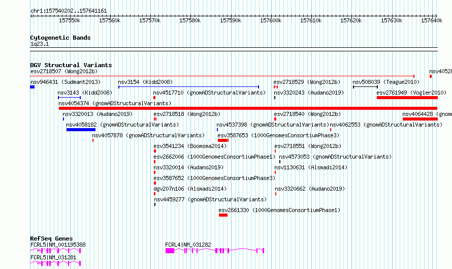The image size is (452, 269).
Task: Click the red esv3587653 variant bar
Action: tap(223, 140)
